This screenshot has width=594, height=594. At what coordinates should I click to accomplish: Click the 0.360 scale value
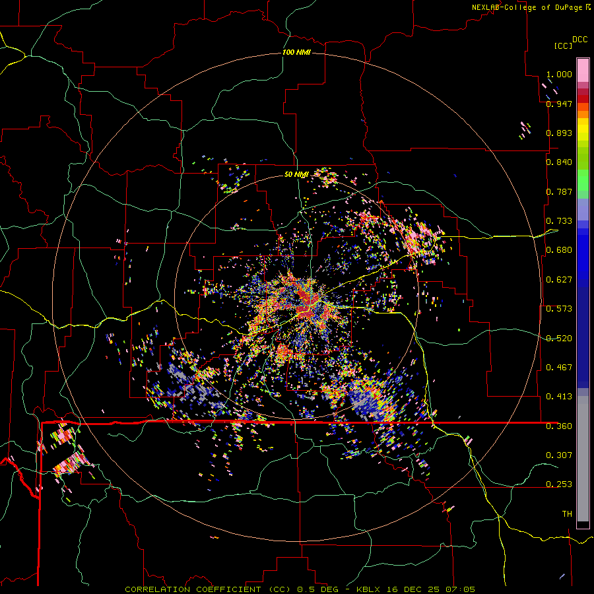click(559, 426)
